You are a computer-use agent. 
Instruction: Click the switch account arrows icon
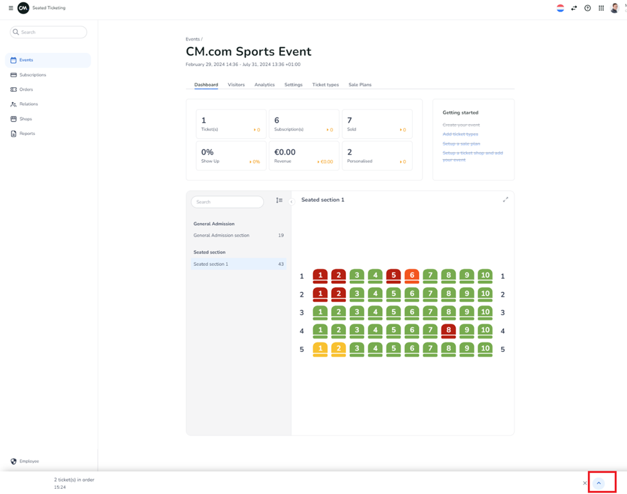click(x=574, y=8)
